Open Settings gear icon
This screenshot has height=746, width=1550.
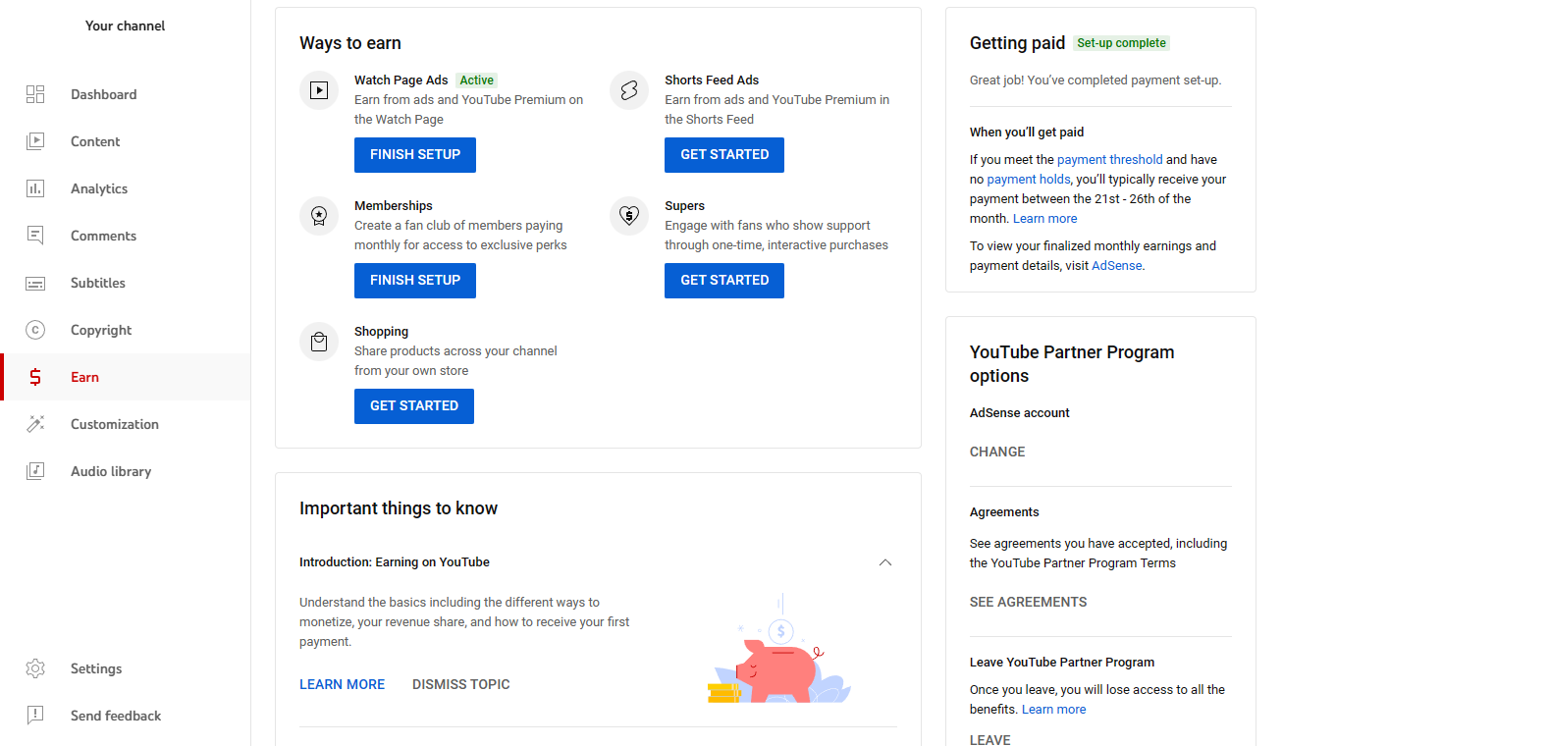[x=35, y=668]
